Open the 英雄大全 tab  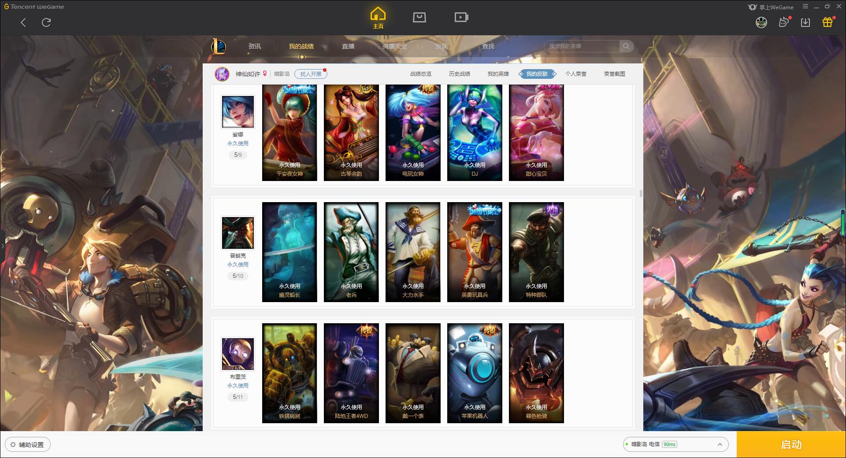pos(395,46)
